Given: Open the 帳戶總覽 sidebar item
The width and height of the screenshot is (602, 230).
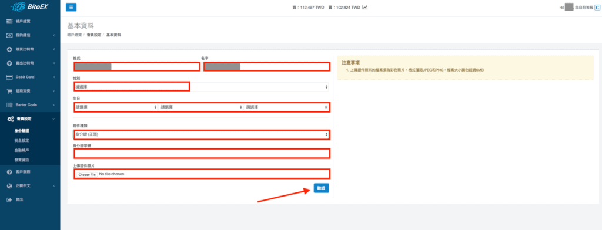Looking at the screenshot, I should pos(30,21).
